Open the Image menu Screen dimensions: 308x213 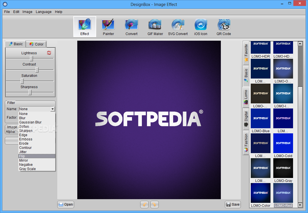tap(27, 12)
